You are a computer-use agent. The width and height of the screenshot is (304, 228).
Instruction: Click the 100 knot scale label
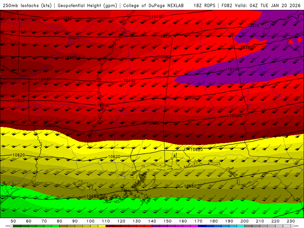90,221
